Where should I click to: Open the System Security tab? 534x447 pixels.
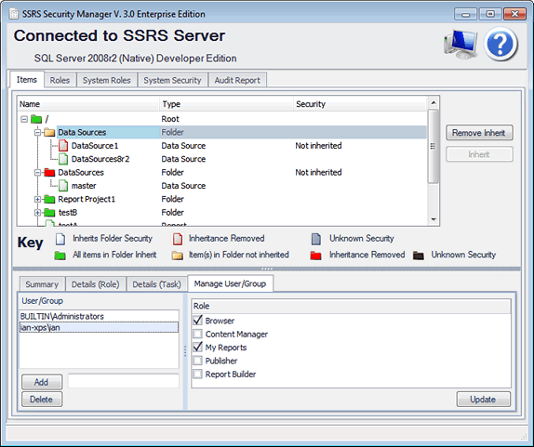173,80
